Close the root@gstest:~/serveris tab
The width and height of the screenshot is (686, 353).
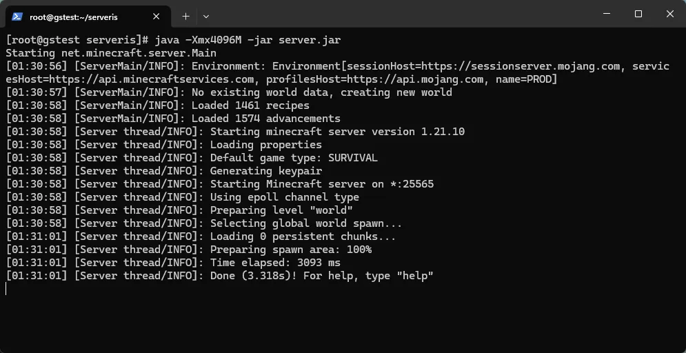[x=157, y=17]
